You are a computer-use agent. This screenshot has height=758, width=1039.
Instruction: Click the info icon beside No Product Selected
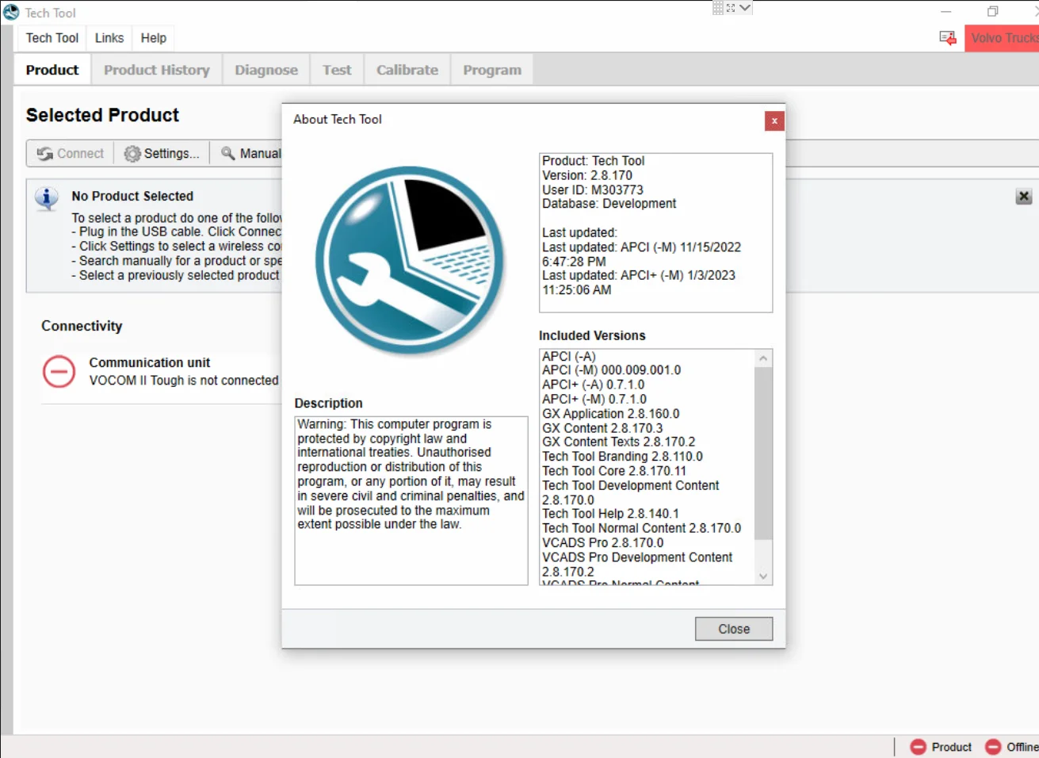point(46,200)
